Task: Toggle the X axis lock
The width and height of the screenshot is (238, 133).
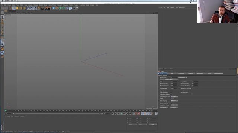Action: [28, 8]
